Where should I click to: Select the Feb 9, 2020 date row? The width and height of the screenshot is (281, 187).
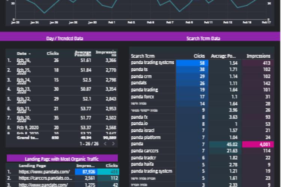click(62, 128)
